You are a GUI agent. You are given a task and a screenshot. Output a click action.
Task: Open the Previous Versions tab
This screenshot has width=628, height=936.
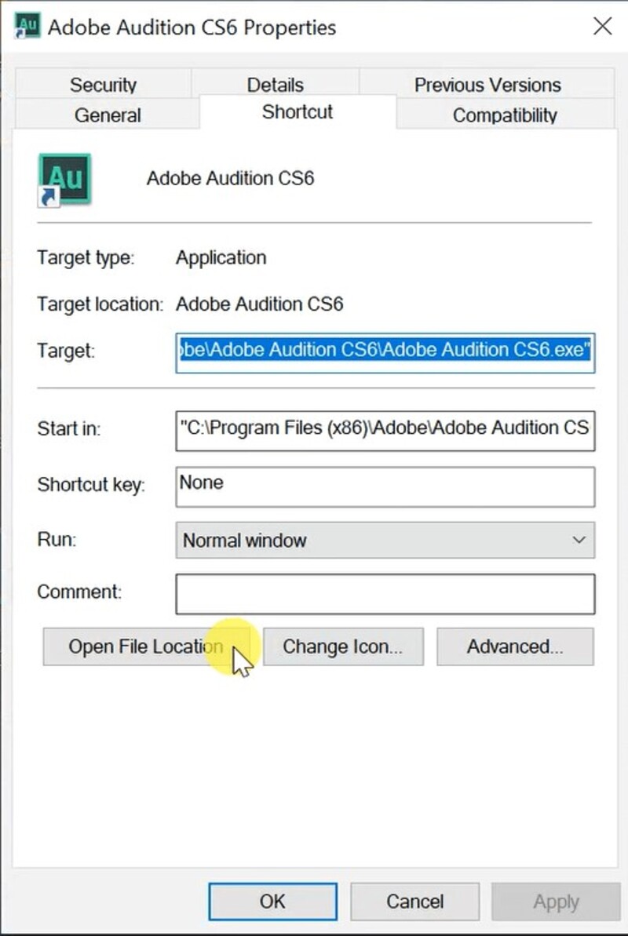pyautogui.click(x=485, y=84)
